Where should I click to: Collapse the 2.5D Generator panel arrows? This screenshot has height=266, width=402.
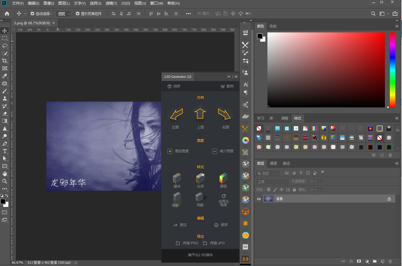click(x=229, y=77)
